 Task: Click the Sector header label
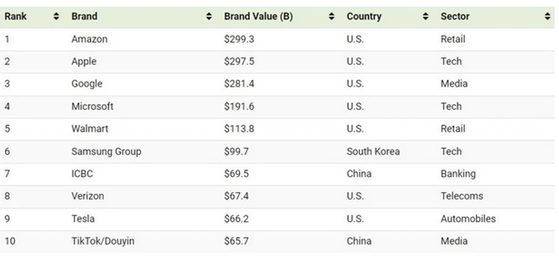coord(455,17)
